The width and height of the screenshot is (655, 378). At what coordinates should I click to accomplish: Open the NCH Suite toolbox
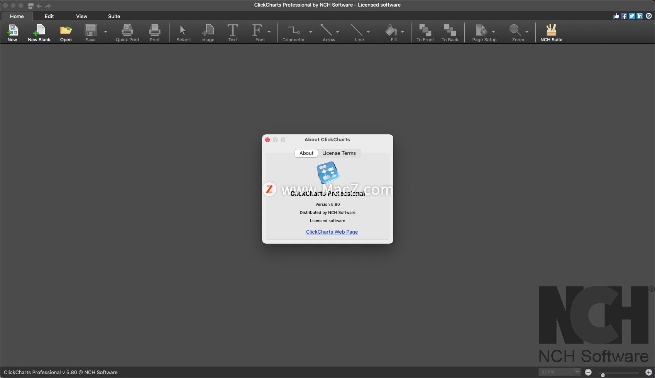(551, 30)
